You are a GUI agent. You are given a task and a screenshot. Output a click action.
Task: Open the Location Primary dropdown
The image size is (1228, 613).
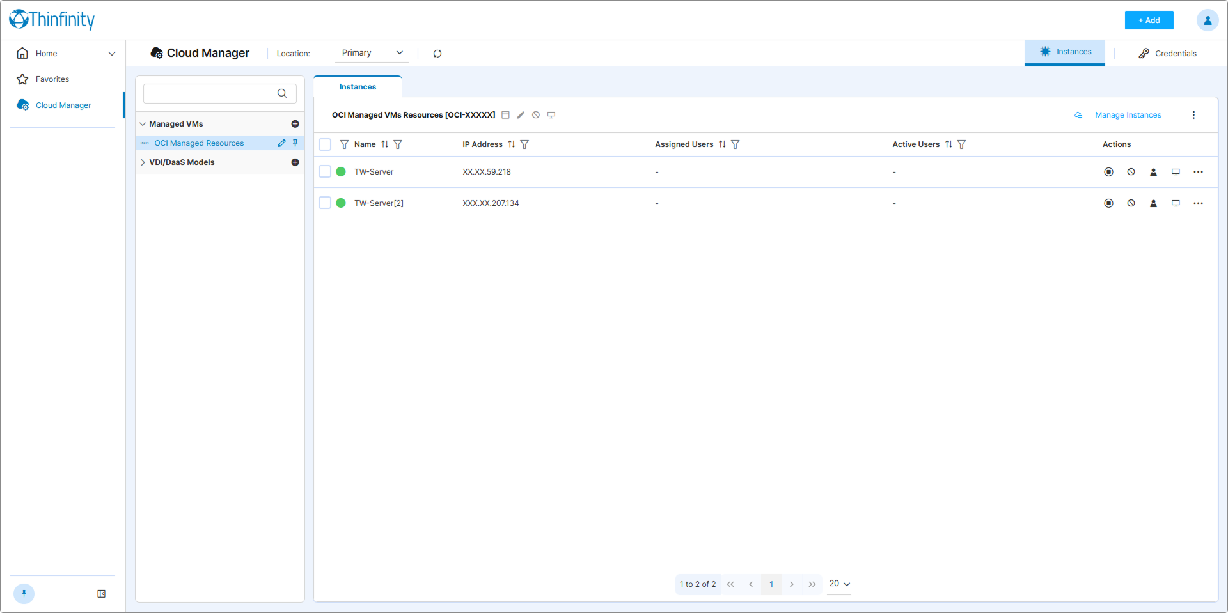[x=372, y=53]
